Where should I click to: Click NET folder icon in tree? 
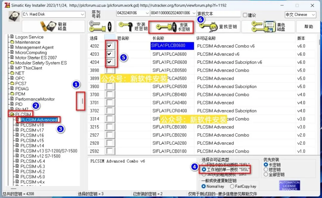[12, 73]
